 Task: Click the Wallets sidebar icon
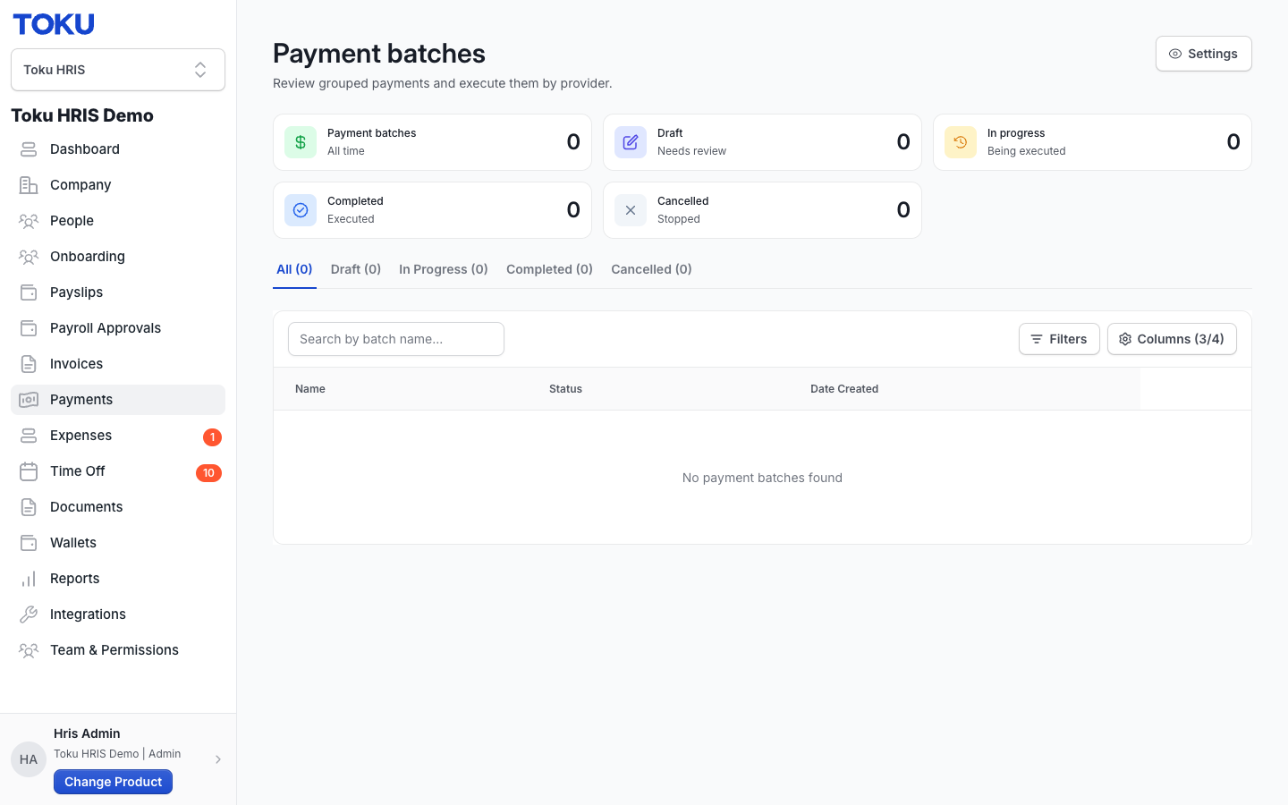click(29, 543)
